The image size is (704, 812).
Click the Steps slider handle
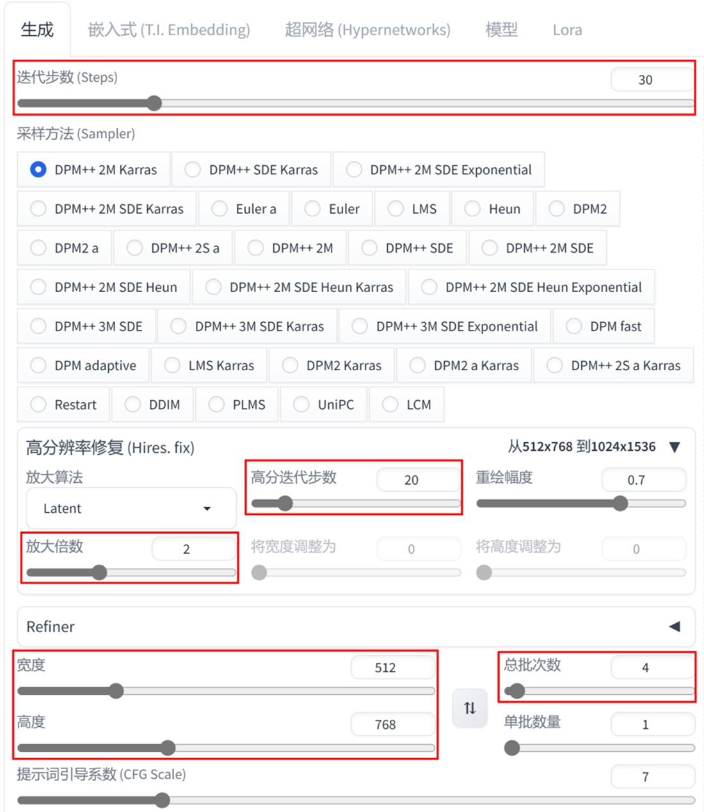tap(154, 103)
